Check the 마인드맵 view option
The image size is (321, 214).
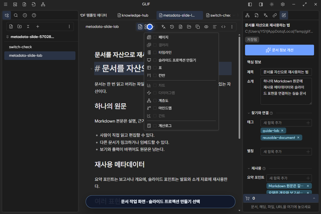pos(155,108)
